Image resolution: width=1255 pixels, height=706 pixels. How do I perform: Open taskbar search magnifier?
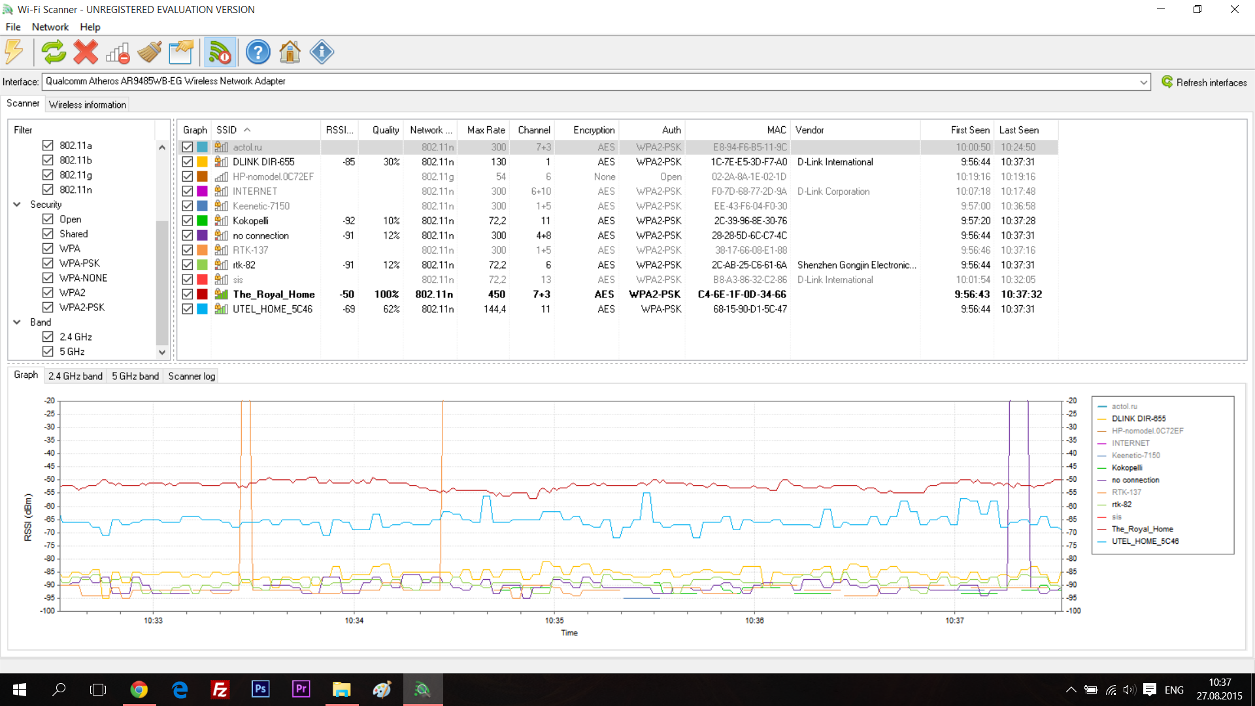(59, 690)
